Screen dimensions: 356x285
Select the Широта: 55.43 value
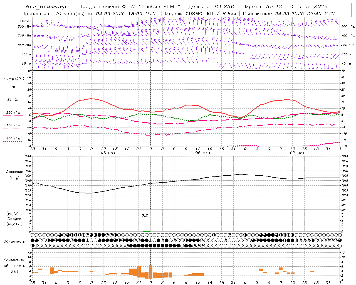point(262,7)
